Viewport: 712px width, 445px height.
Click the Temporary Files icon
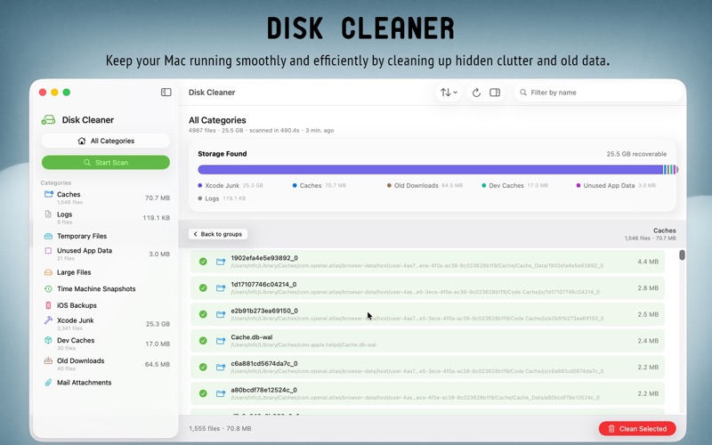click(x=48, y=236)
